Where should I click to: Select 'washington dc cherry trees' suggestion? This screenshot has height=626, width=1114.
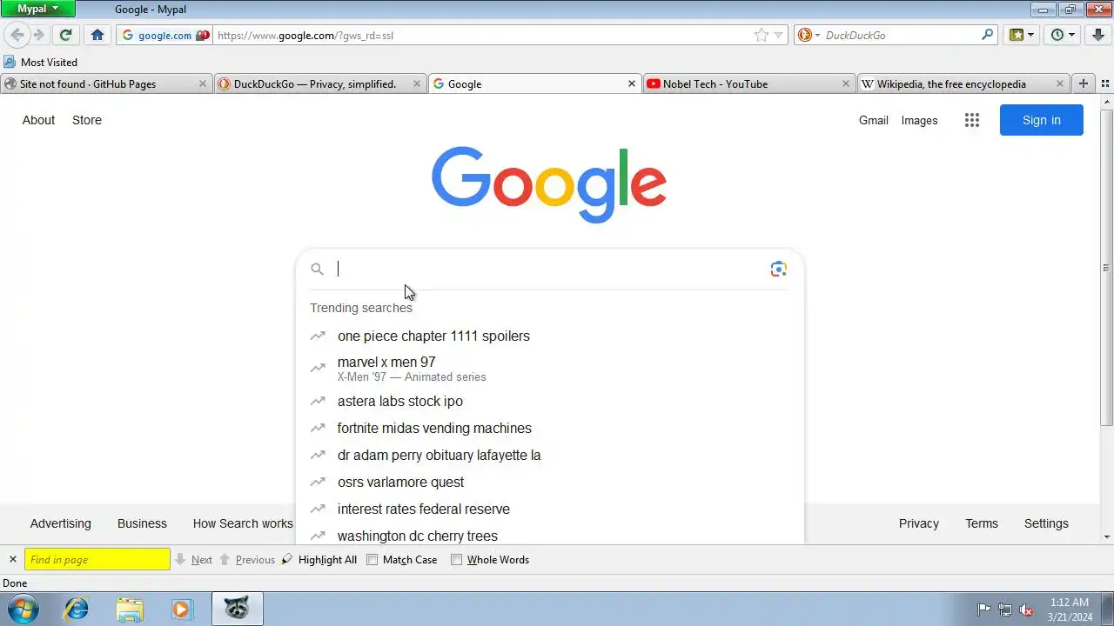tap(549, 535)
